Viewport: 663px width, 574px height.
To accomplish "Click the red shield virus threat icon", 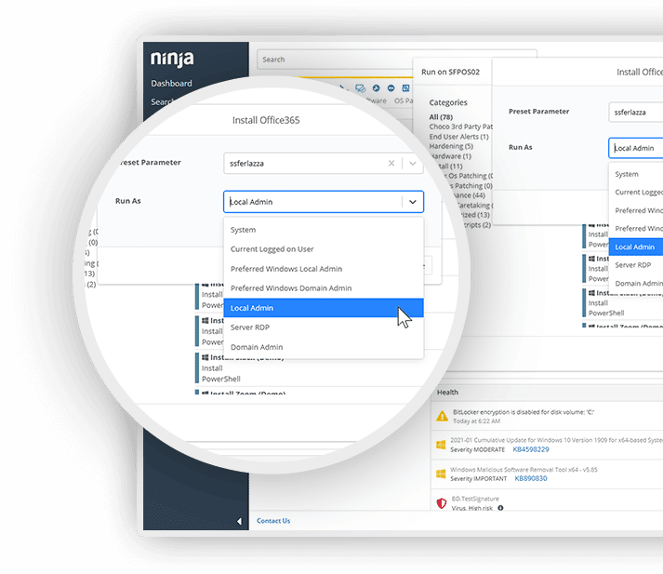I will coord(441,503).
